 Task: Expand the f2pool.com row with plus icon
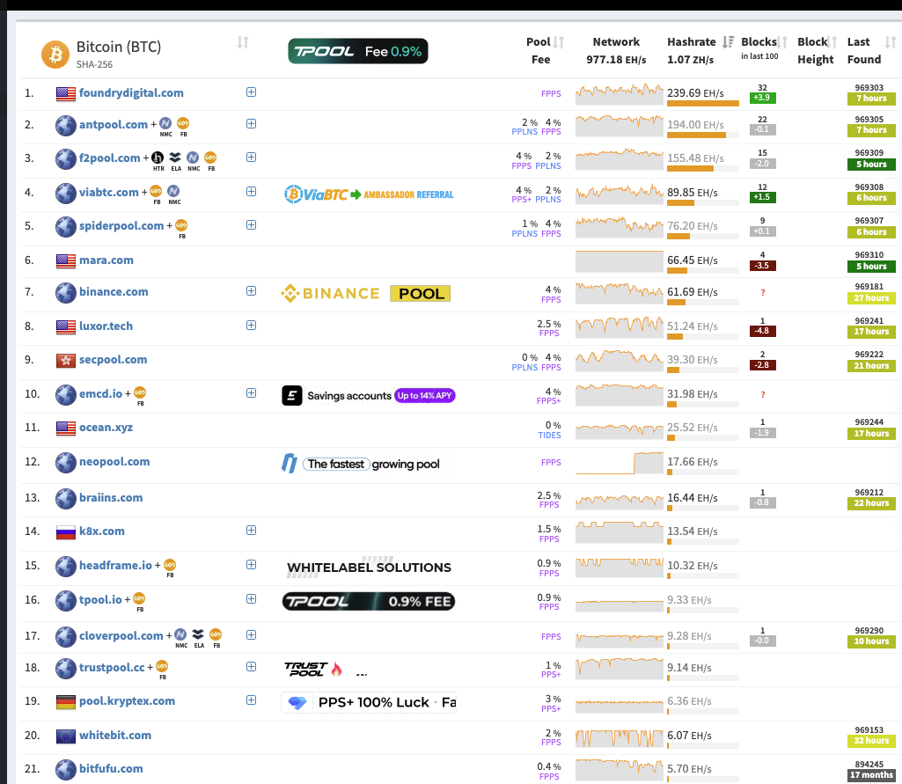point(252,157)
